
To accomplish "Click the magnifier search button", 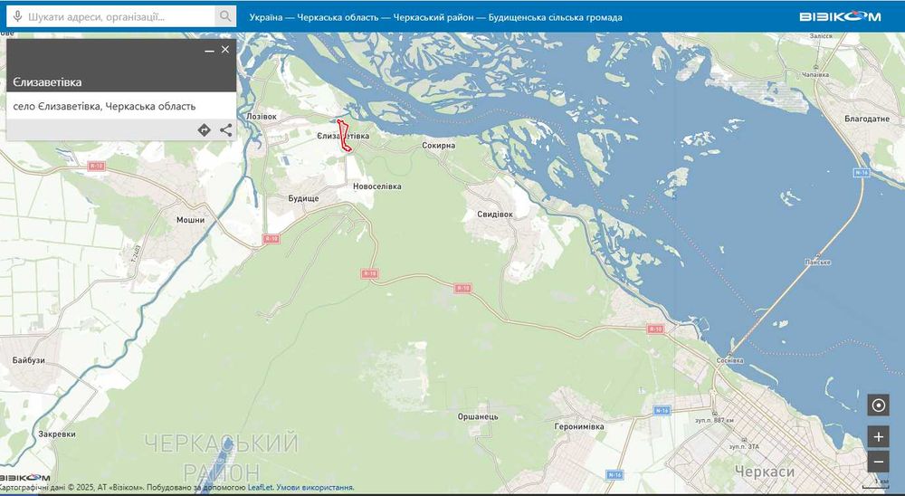I will (225, 17).
